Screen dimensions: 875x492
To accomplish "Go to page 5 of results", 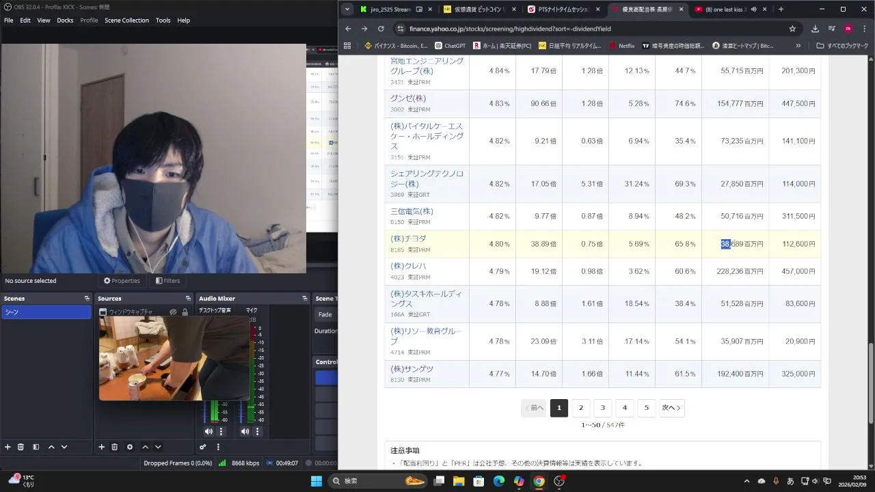I will [x=646, y=408].
